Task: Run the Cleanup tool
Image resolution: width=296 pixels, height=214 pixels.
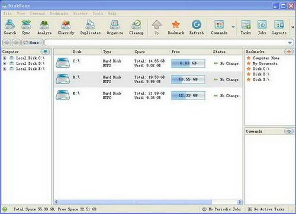Action: [136, 27]
